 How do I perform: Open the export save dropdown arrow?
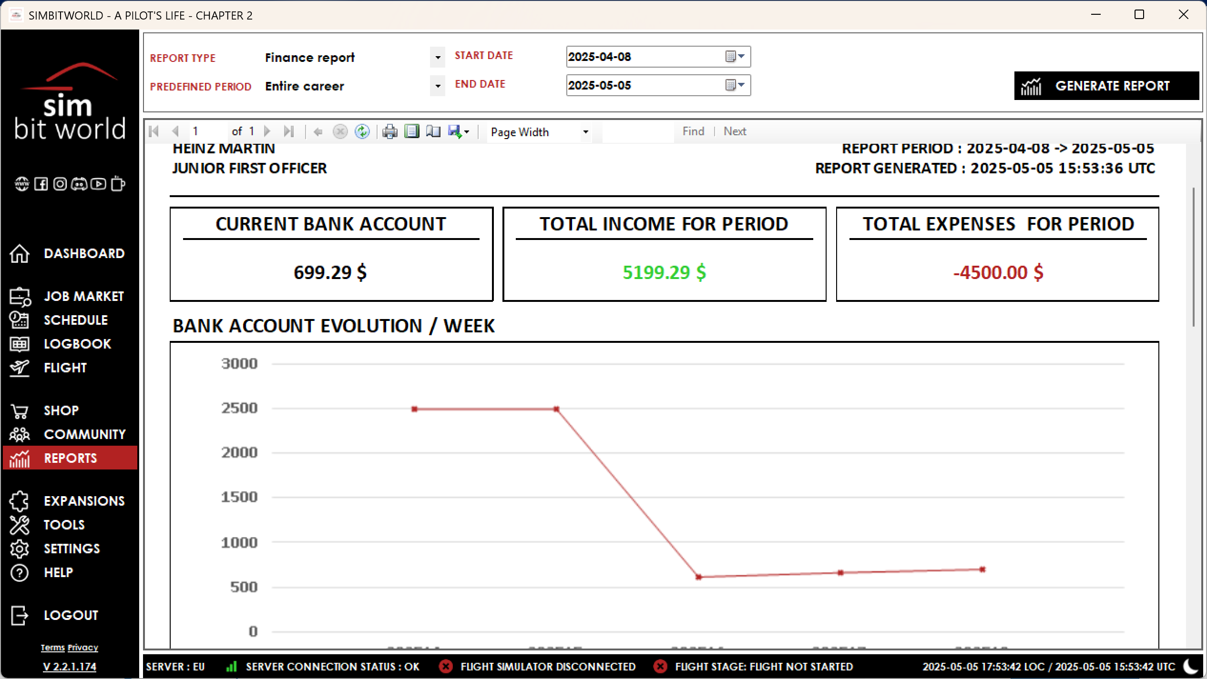tap(467, 132)
